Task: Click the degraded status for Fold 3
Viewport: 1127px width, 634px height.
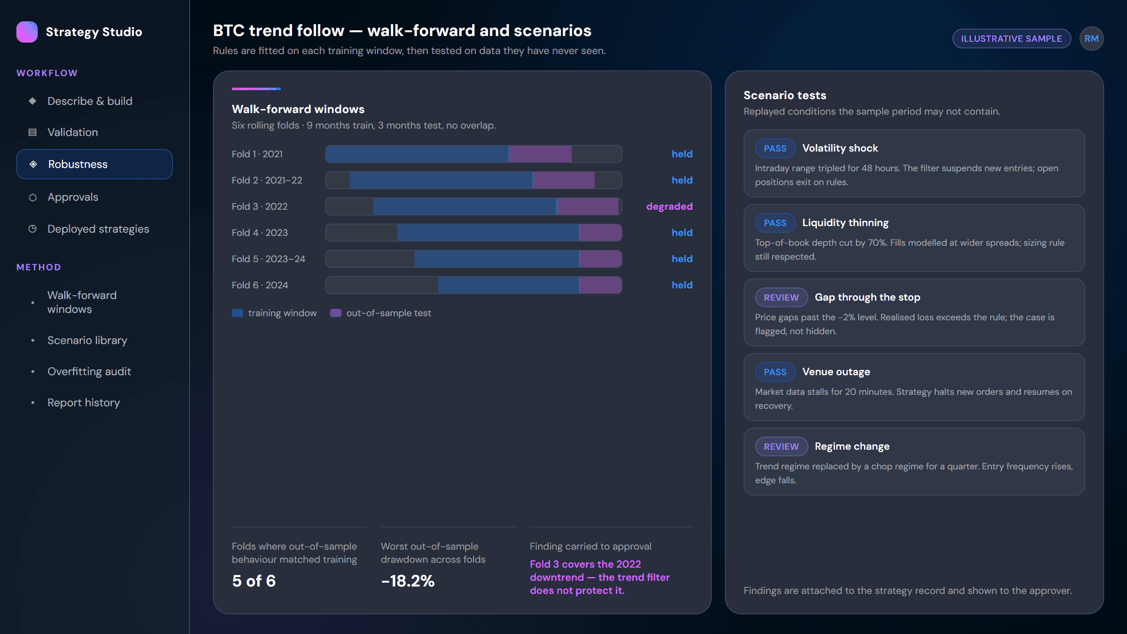Action: click(x=670, y=206)
